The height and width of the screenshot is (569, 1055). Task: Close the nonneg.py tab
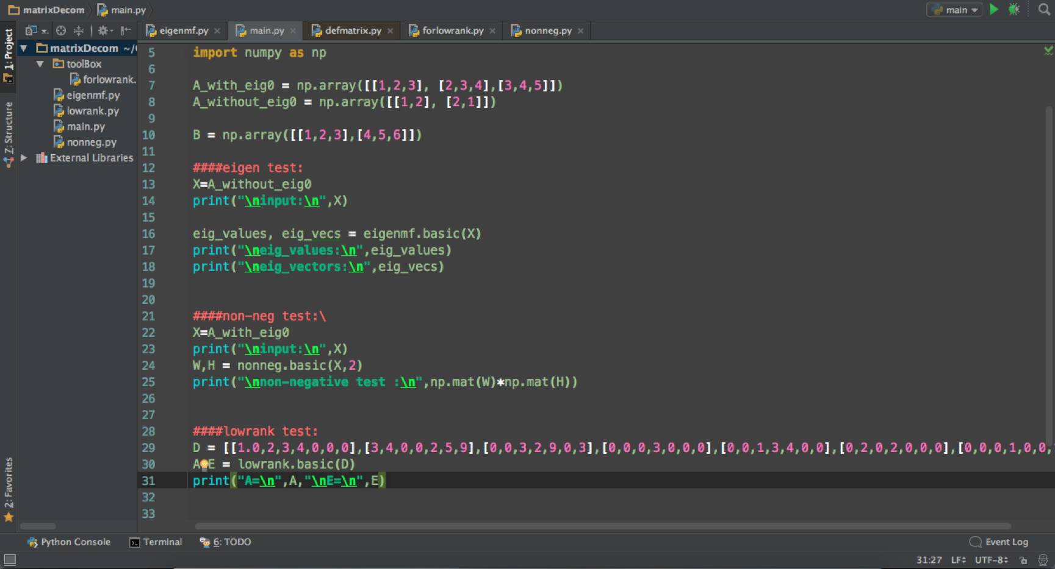click(x=580, y=31)
